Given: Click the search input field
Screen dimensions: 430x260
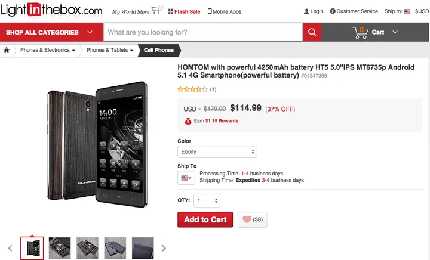Looking at the screenshot, I should tap(203, 32).
